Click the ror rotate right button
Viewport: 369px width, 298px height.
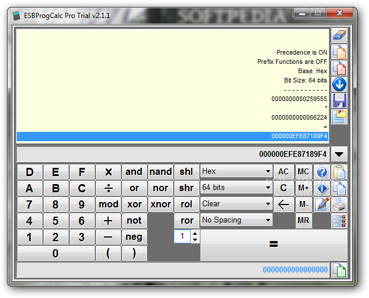tap(187, 221)
